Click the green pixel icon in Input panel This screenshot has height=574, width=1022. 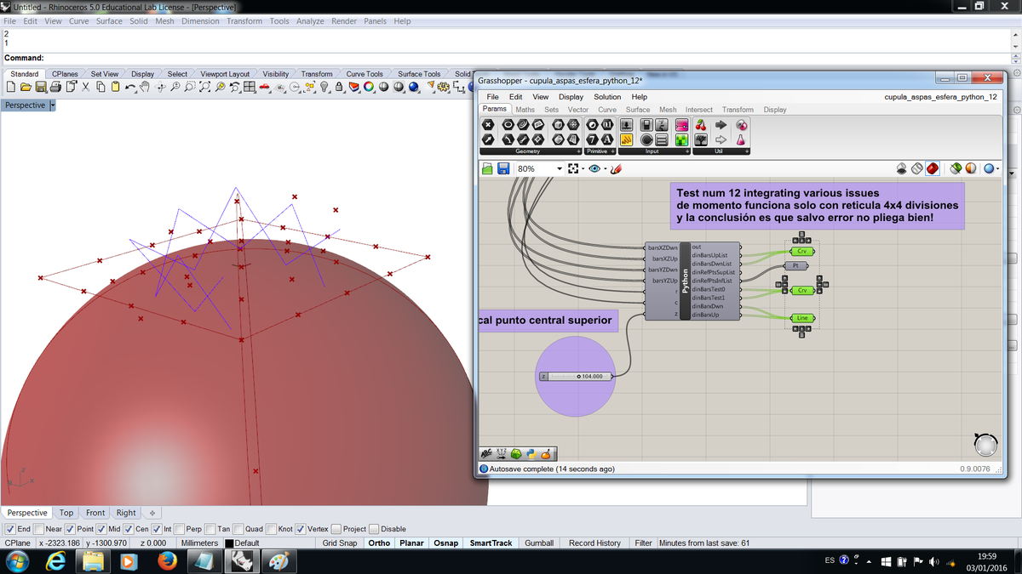click(682, 139)
